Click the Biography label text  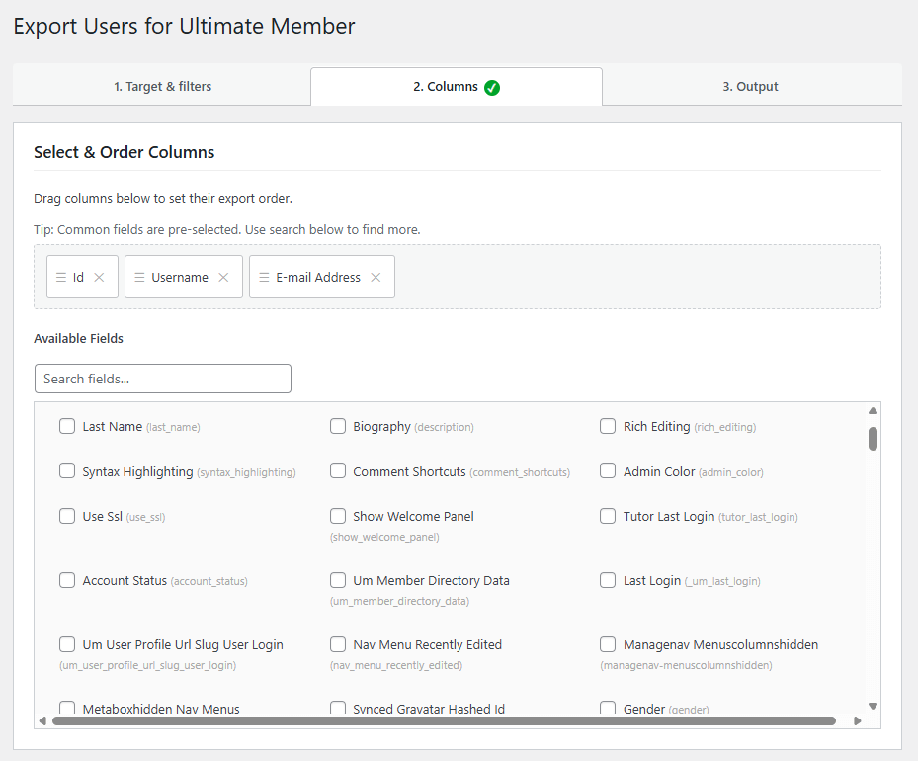click(381, 427)
